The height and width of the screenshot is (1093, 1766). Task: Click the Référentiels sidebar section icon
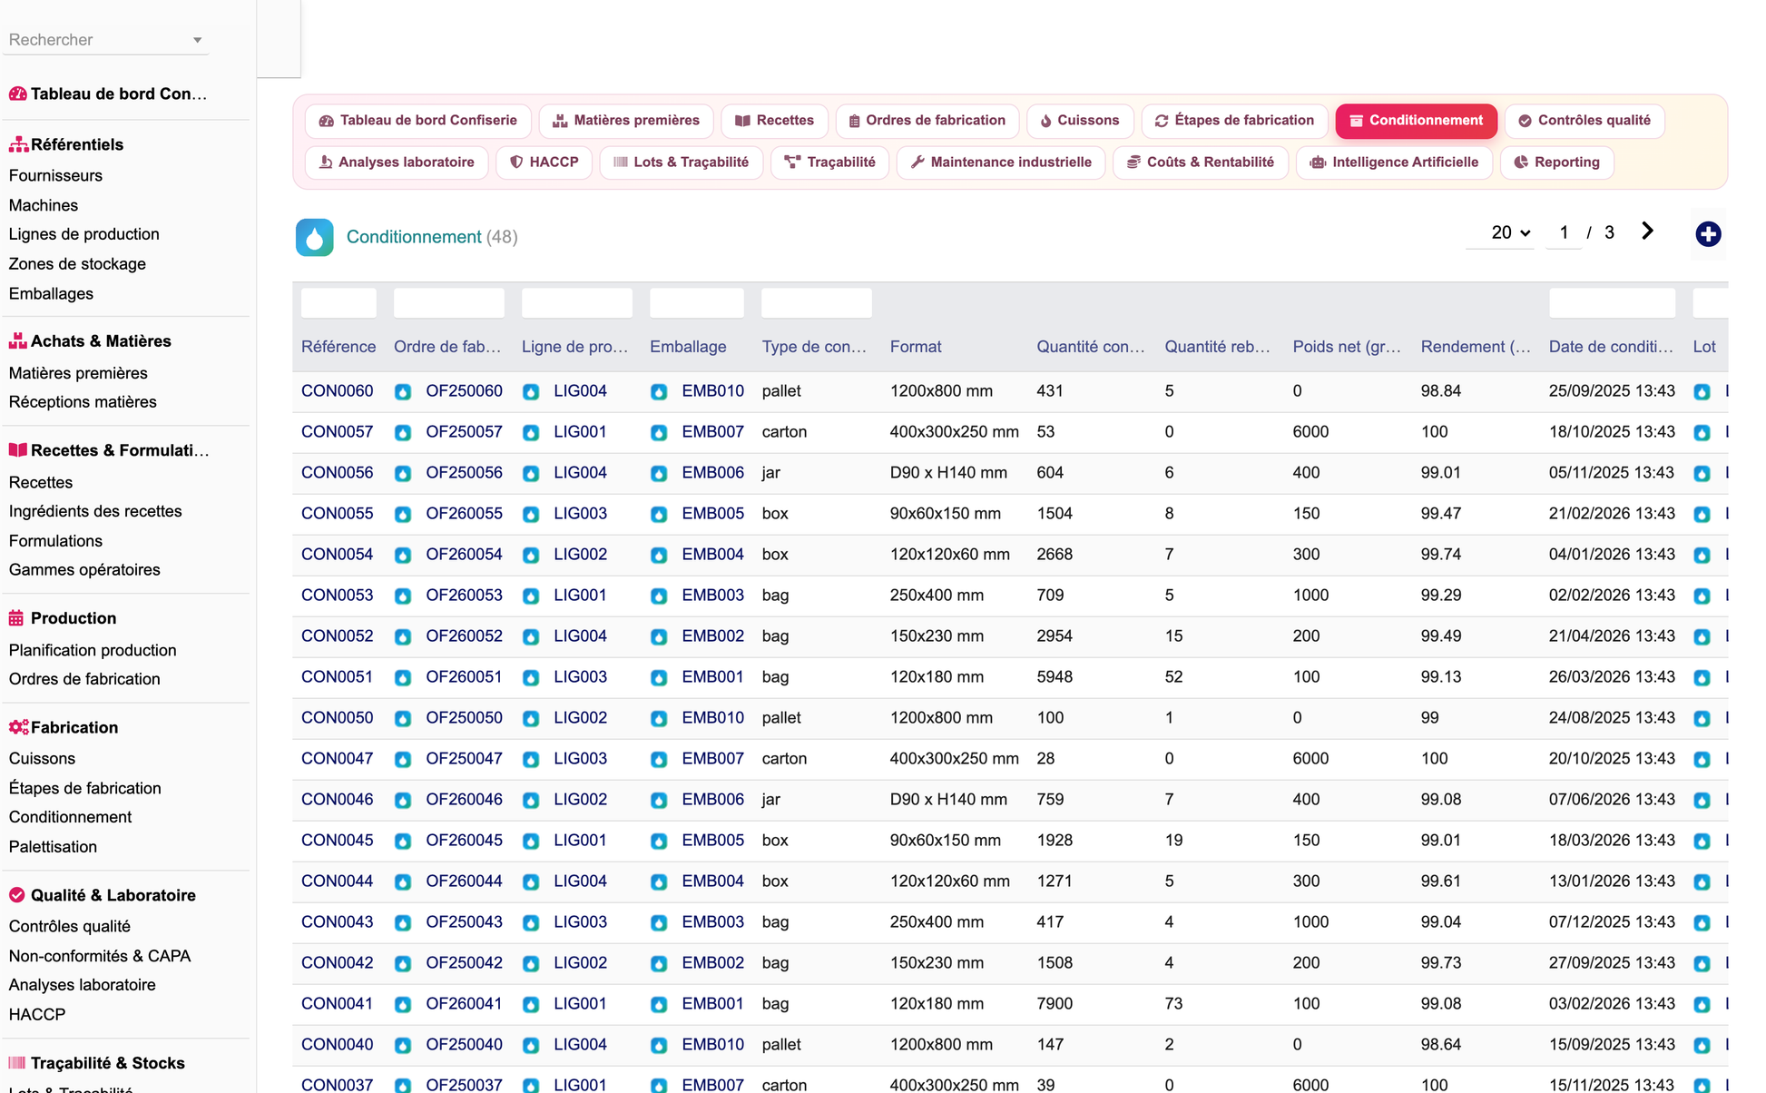(x=17, y=144)
